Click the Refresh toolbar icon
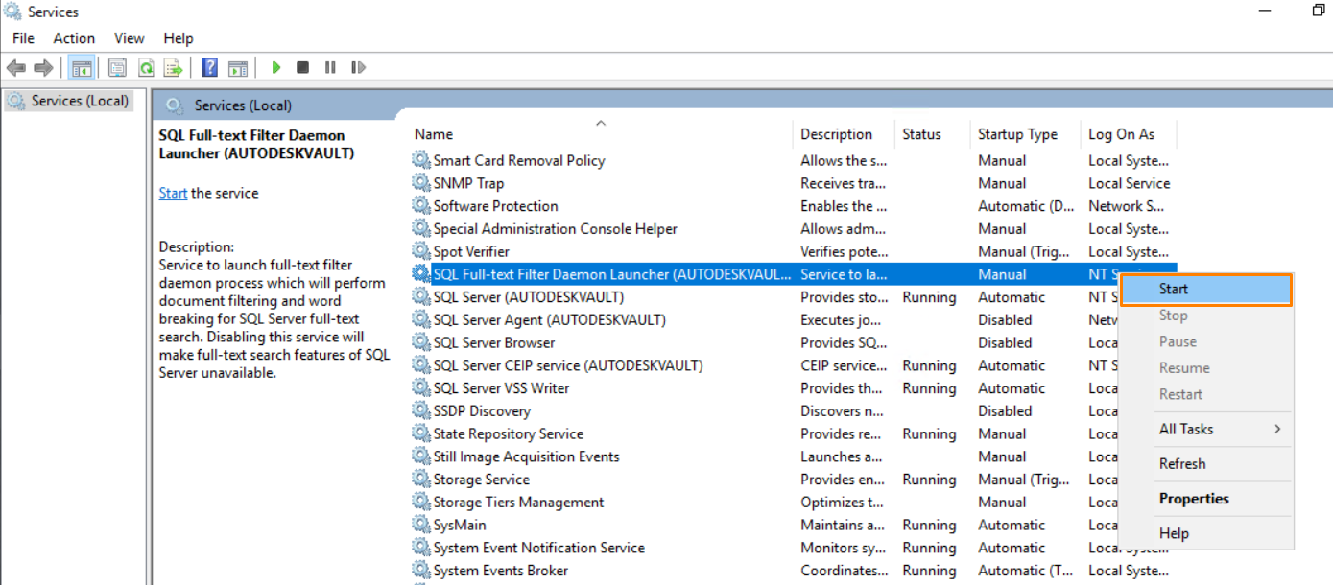The image size is (1333, 585). tap(145, 67)
